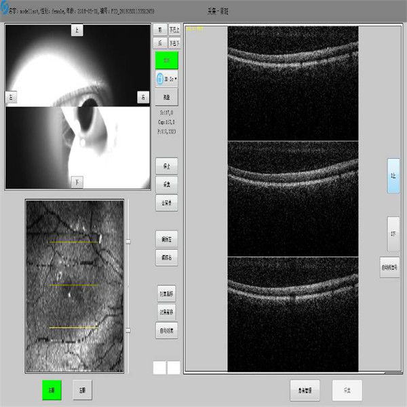Click the second small white box below focus buttons
The width and height of the screenshot is (407, 407).
point(174,367)
